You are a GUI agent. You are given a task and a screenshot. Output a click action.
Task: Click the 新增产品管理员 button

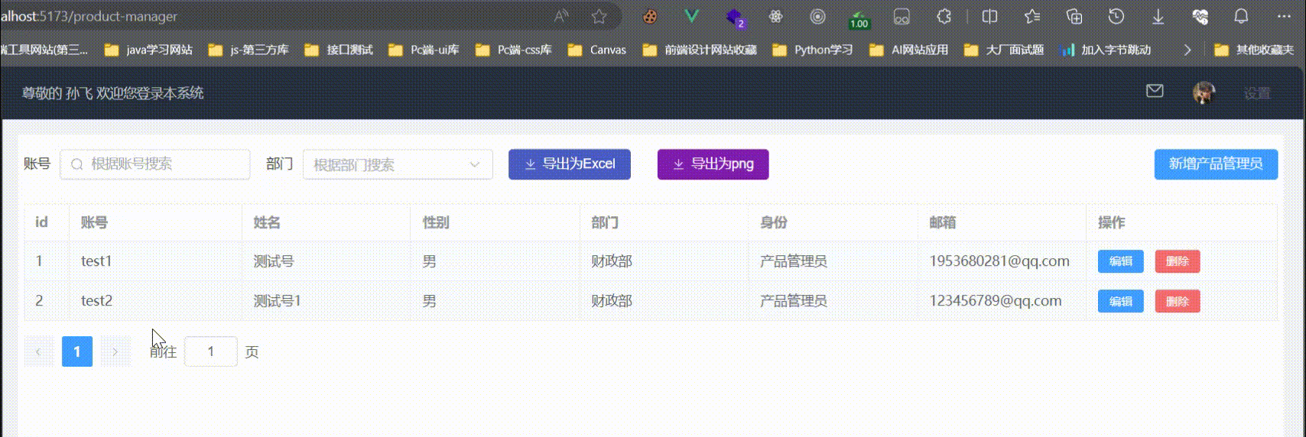point(1216,164)
